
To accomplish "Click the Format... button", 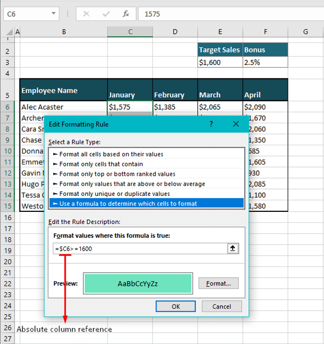I will coord(218,283).
